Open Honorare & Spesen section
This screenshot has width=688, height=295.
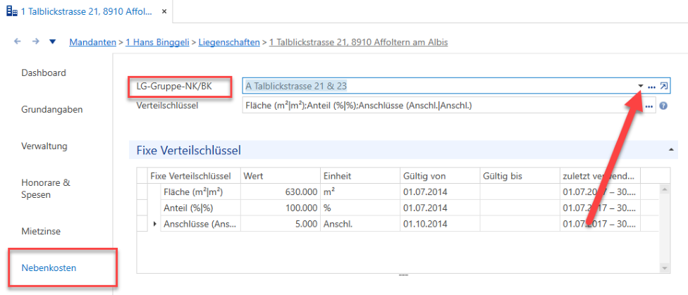click(x=46, y=189)
